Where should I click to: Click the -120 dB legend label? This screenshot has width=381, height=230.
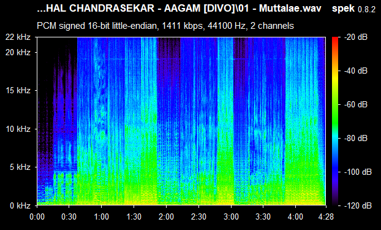(x=358, y=205)
